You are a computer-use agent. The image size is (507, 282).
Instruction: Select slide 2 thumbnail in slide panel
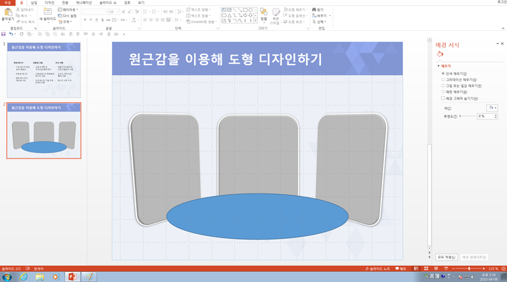point(44,131)
